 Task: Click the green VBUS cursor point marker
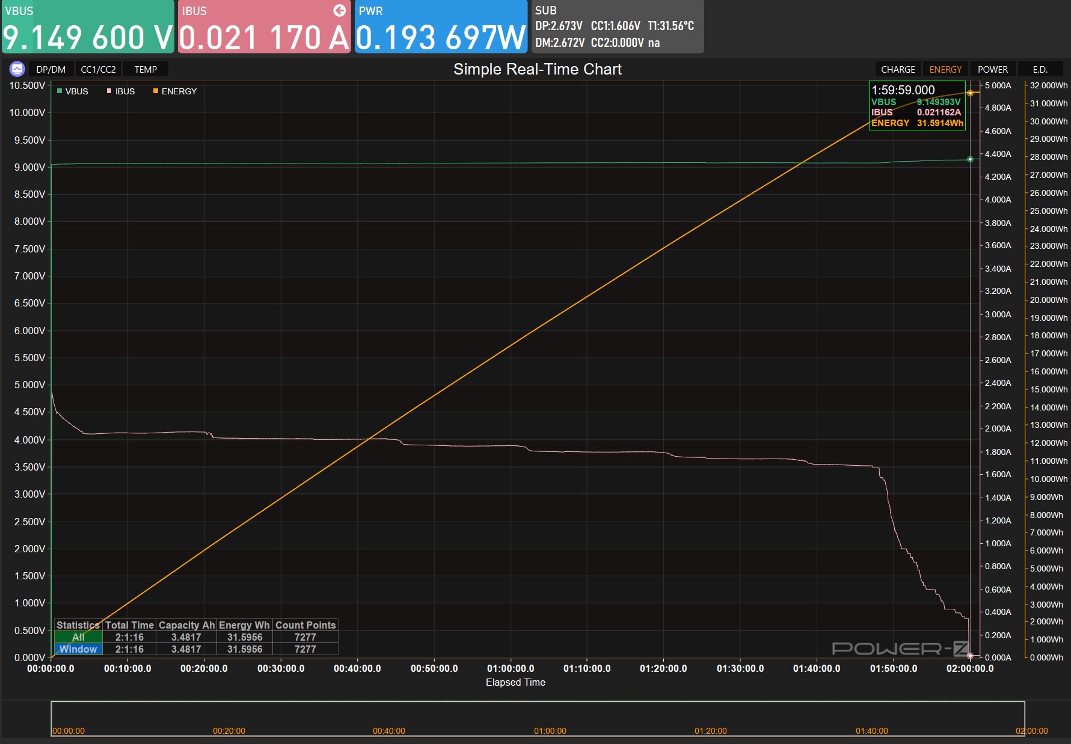pyautogui.click(x=970, y=159)
